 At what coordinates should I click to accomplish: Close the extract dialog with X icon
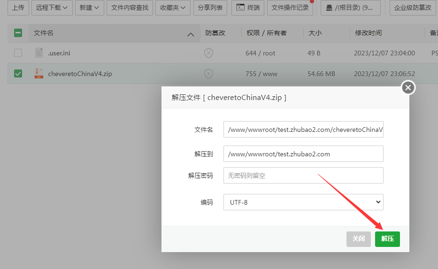pyautogui.click(x=408, y=87)
